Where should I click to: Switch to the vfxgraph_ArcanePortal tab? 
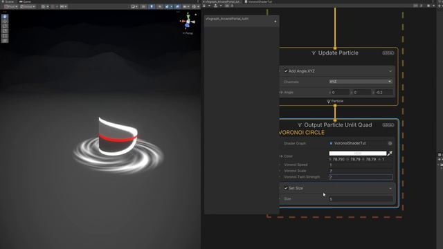(221, 1)
